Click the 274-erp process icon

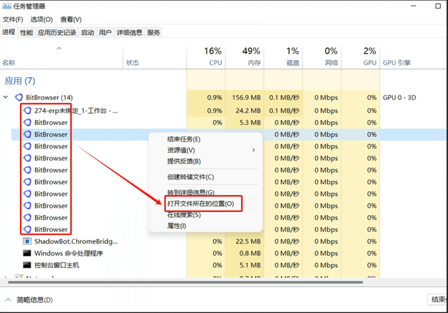click(x=27, y=110)
